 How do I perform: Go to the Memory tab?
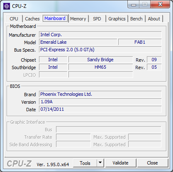coord(78,19)
